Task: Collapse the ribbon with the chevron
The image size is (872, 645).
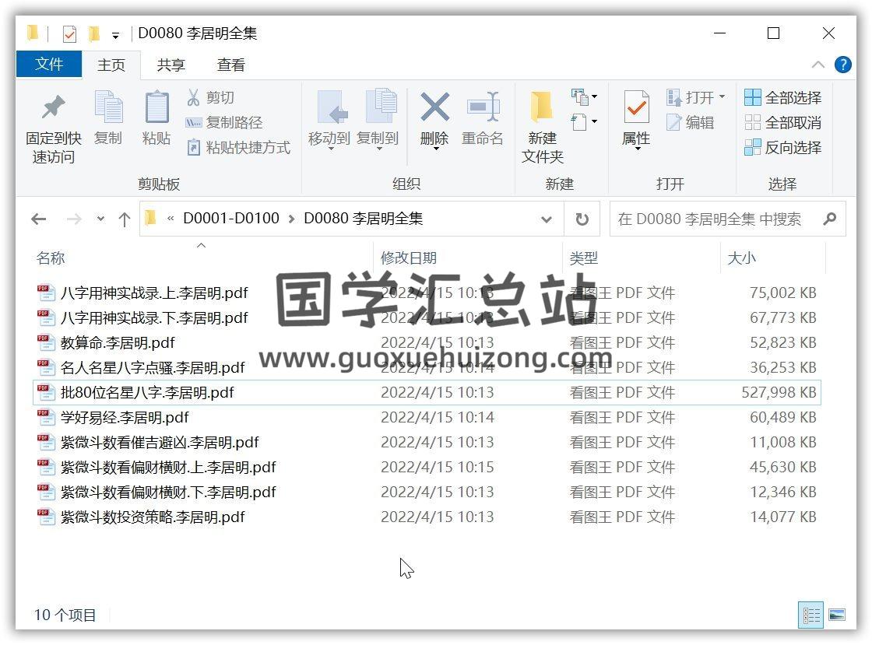Action: point(818,65)
